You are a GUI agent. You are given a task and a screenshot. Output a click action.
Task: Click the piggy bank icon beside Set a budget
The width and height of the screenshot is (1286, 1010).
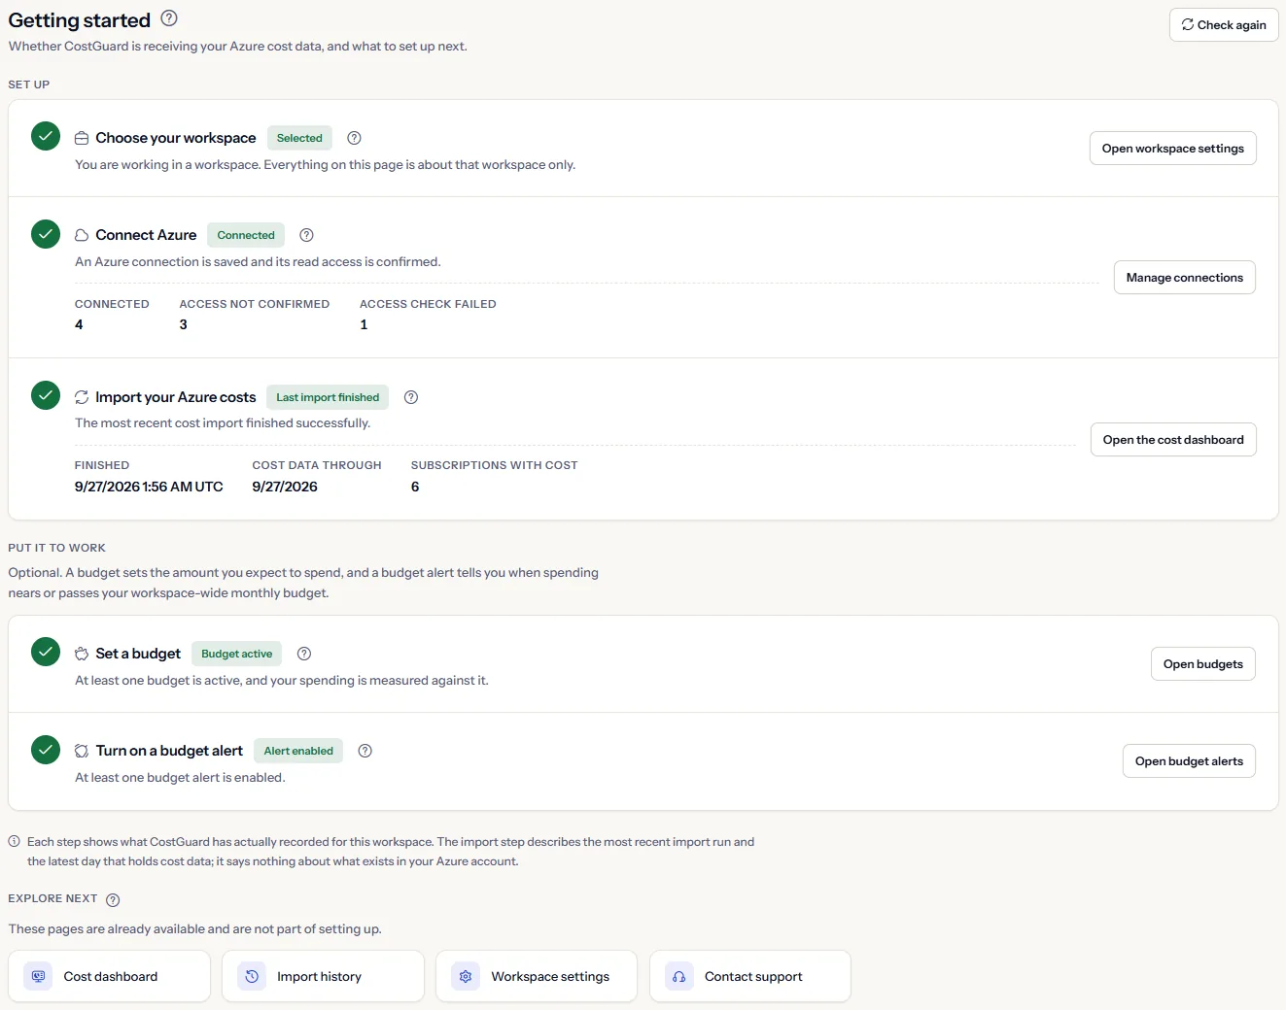coord(82,654)
